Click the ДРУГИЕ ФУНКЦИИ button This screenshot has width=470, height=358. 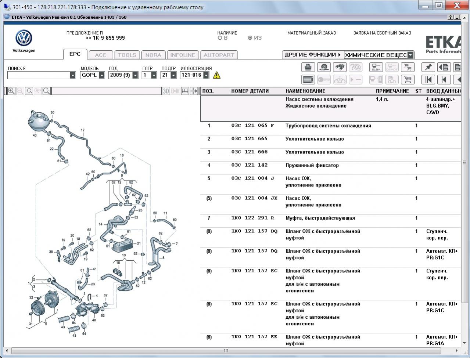(x=312, y=55)
